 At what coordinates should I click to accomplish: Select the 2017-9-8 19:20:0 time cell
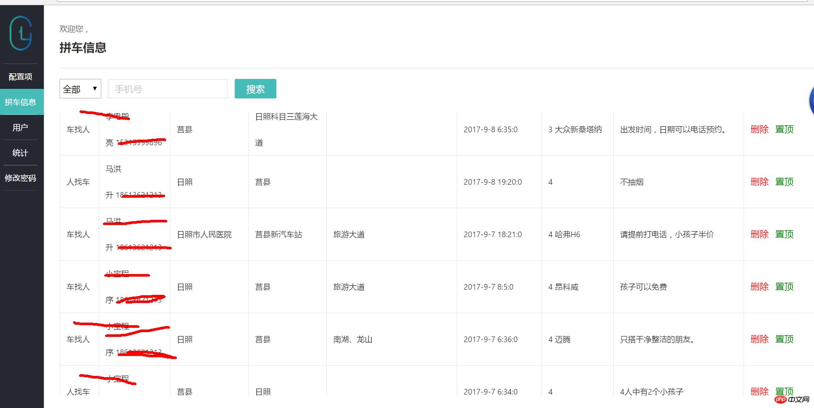click(x=493, y=182)
